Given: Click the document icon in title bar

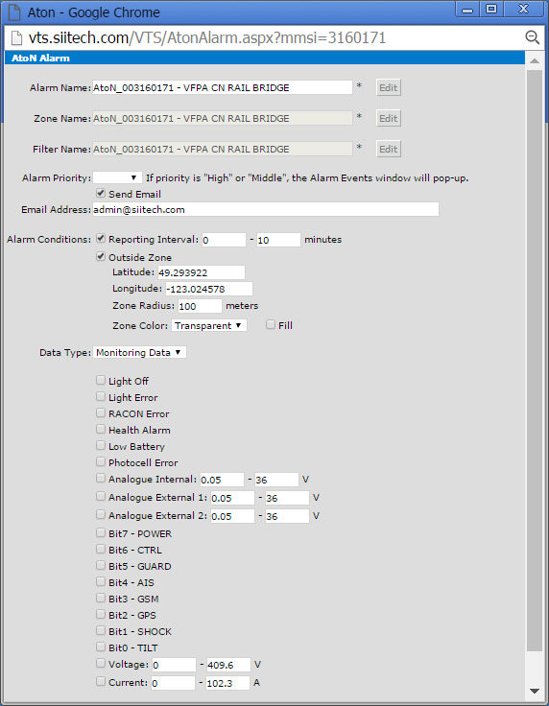Looking at the screenshot, I should (x=14, y=12).
